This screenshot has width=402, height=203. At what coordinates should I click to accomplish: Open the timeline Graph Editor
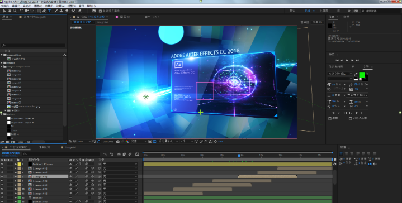coord(137,154)
